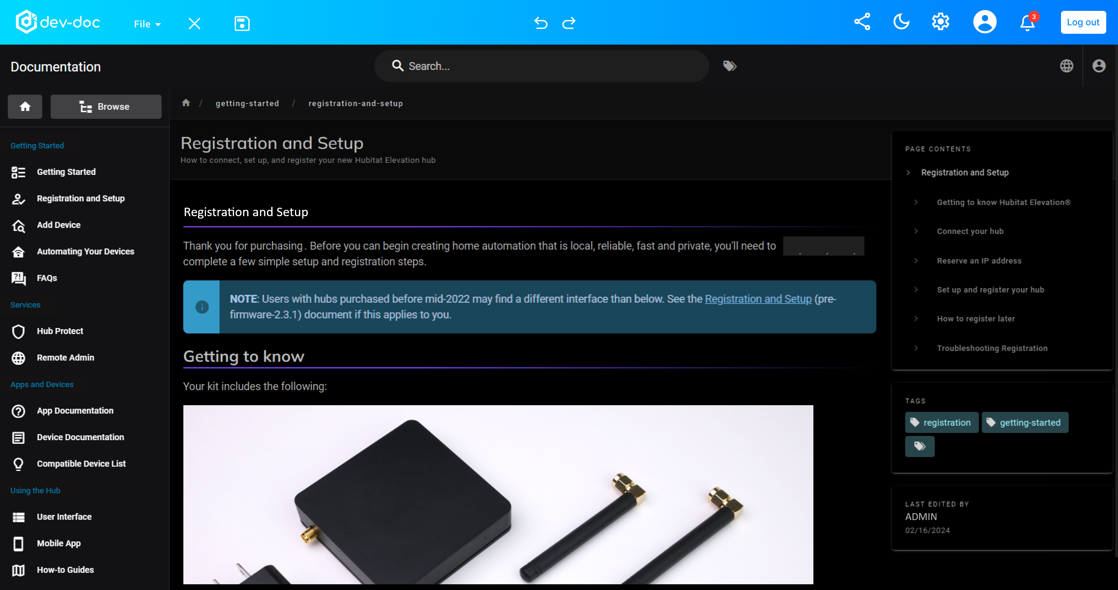Viewport: 1118px width, 590px height.
Task: Click the Compatible Device List bulb icon
Action: (18, 464)
